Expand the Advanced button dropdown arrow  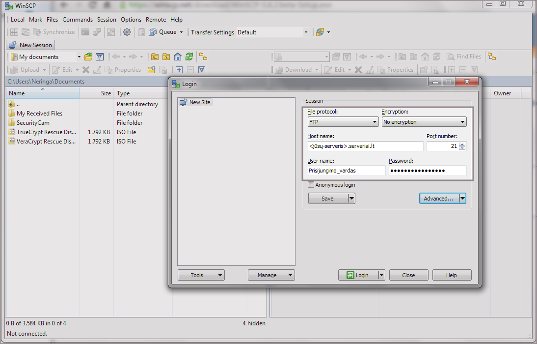(x=462, y=199)
